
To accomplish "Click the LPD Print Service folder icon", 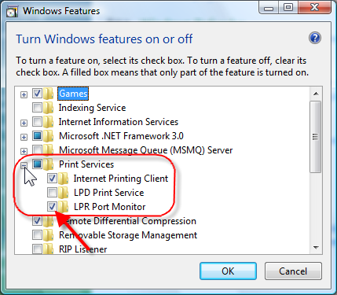I will [63, 193].
